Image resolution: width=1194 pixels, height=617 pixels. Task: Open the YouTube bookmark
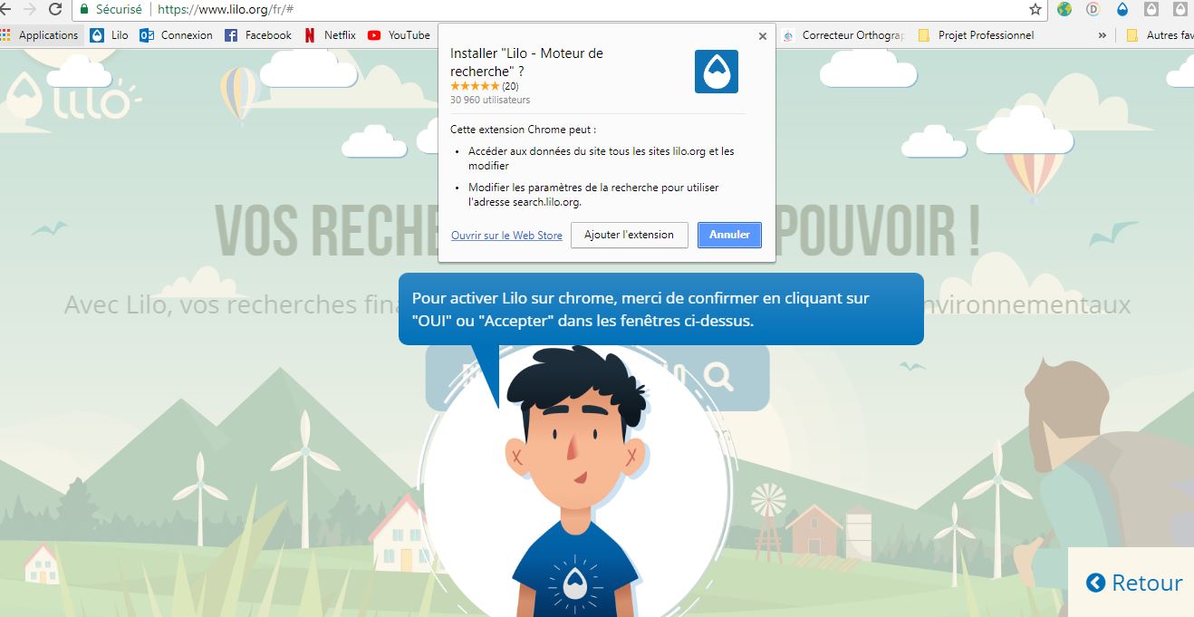click(x=399, y=35)
